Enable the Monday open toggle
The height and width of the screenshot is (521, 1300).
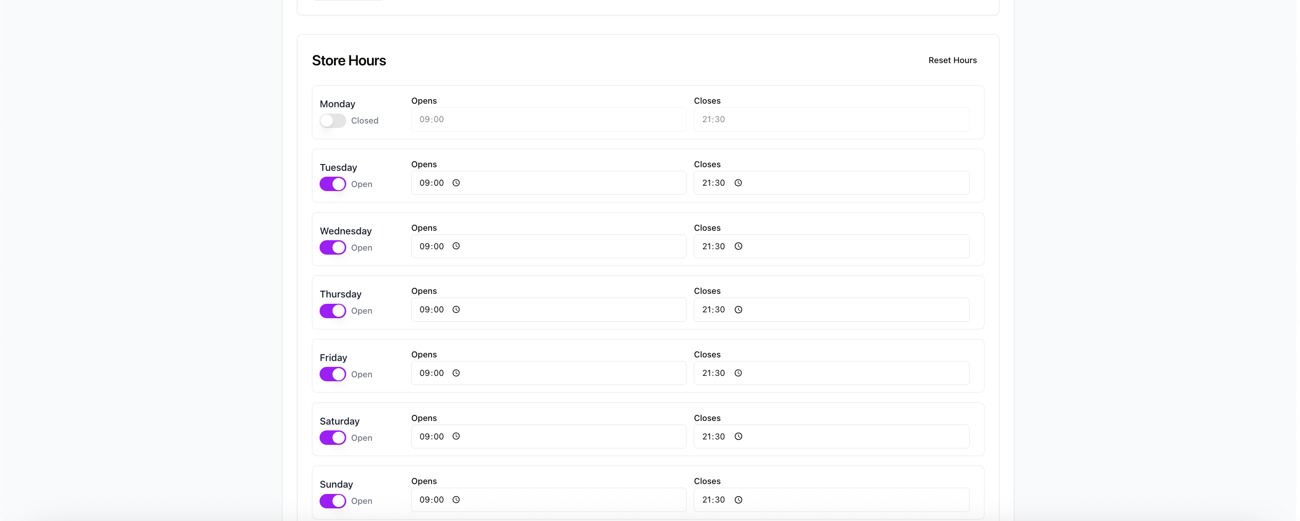(x=333, y=121)
